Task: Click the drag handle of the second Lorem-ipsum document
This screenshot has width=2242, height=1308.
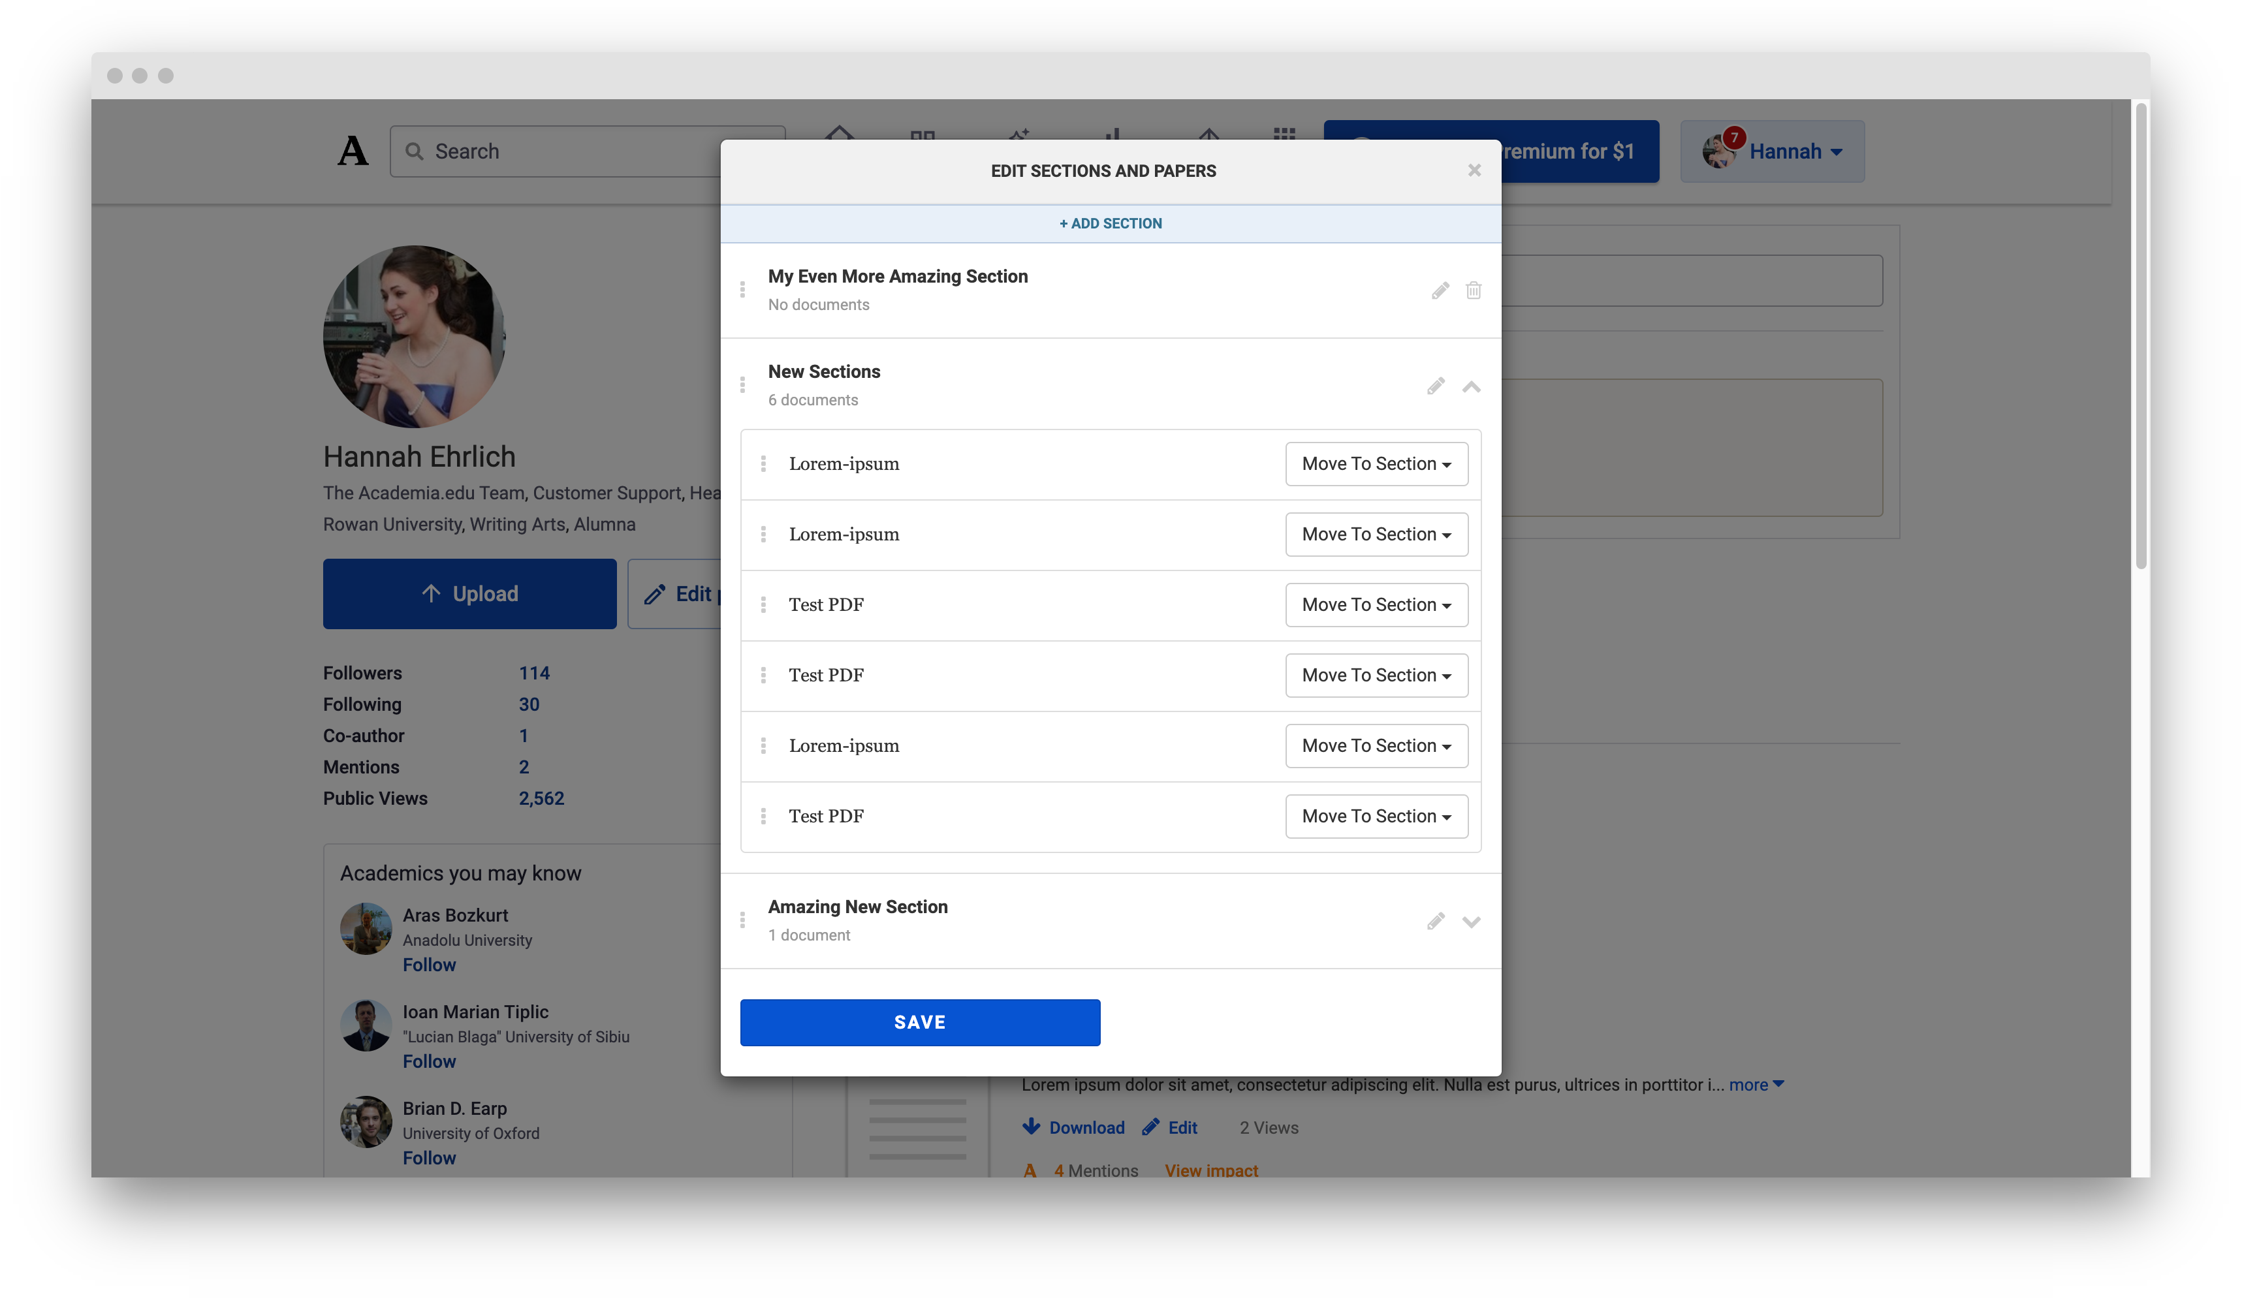Action: tap(763, 535)
